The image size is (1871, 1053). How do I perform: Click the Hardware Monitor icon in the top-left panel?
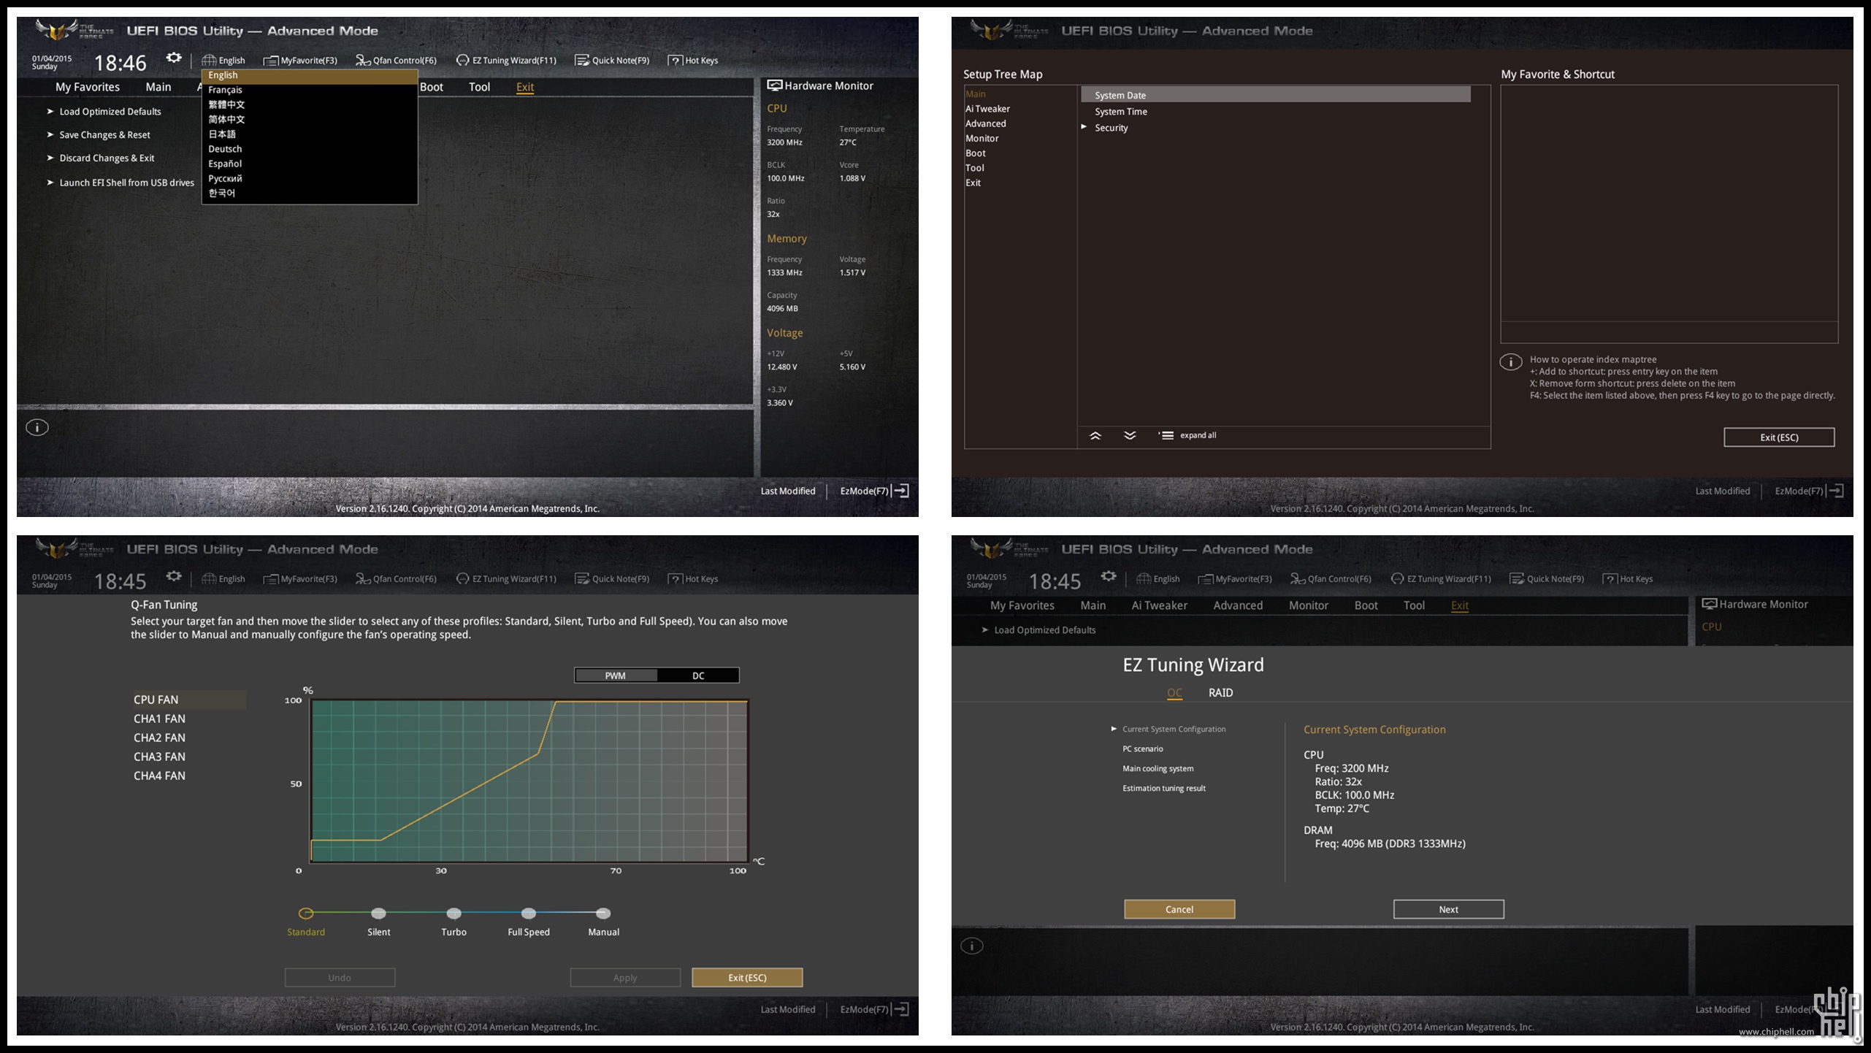coord(775,85)
